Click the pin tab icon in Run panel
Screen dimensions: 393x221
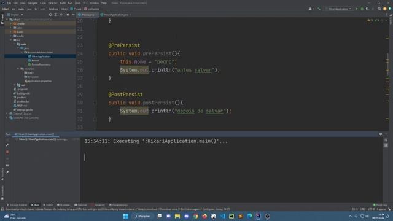pyautogui.click(x=7, y=172)
